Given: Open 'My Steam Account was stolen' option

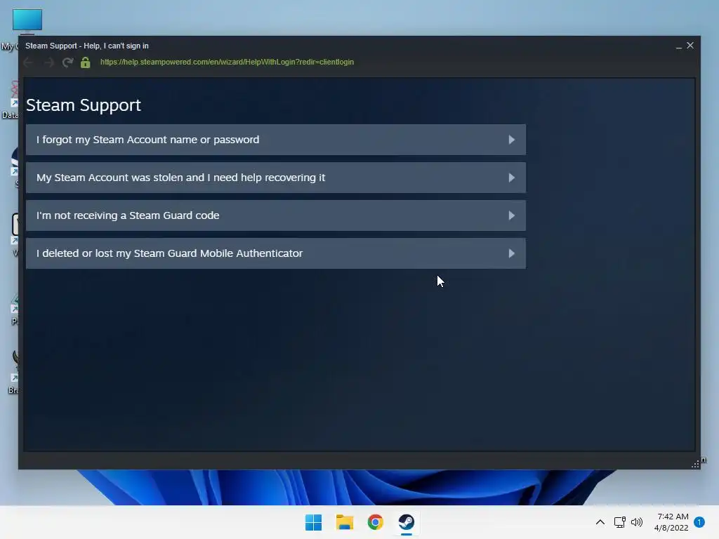Looking at the screenshot, I should click(275, 178).
